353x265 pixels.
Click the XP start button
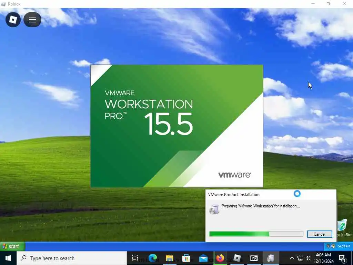(12, 246)
